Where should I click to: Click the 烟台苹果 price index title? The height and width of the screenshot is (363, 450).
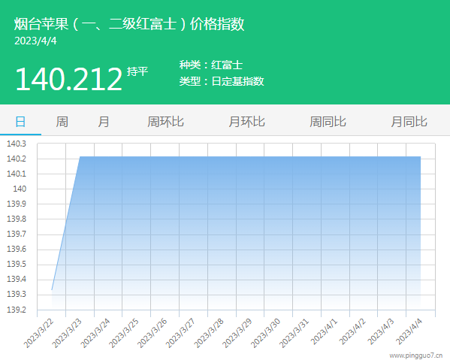129,24
